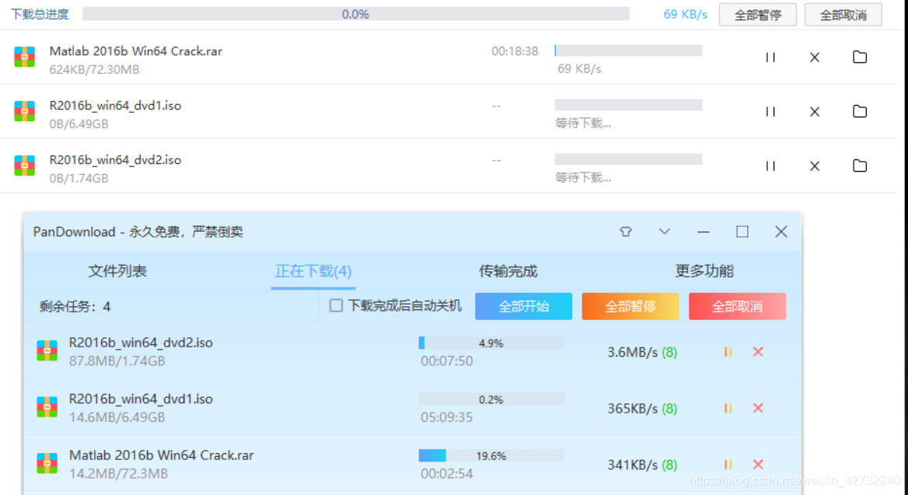The height and width of the screenshot is (495, 908).
Task: Pause Matlab 2016b Win64 Crack.rar in top list
Action: pos(770,58)
